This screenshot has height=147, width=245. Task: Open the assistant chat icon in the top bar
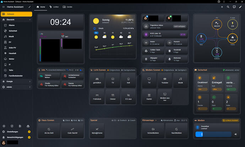(234, 7)
